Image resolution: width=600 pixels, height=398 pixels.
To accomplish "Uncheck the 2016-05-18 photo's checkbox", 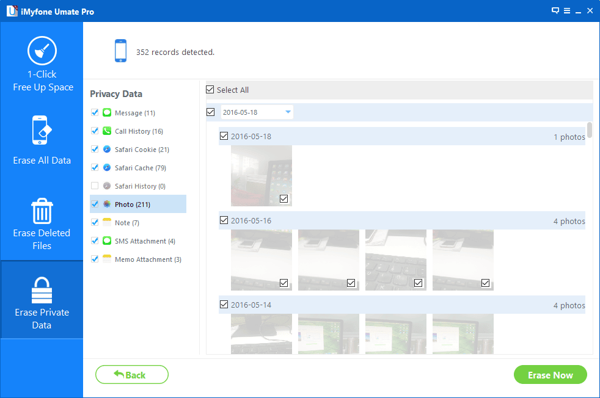I will pyautogui.click(x=284, y=199).
